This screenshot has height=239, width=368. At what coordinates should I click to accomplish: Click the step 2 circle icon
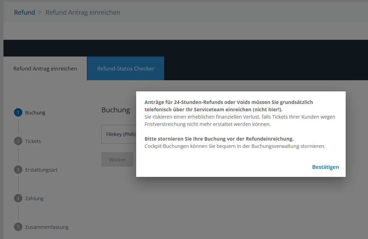coord(18,141)
